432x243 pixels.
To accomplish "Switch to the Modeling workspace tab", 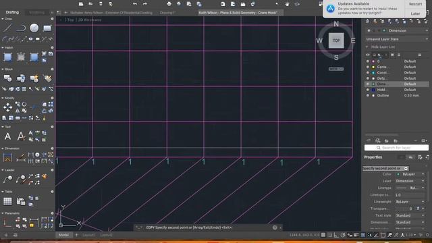I will 36,12.
